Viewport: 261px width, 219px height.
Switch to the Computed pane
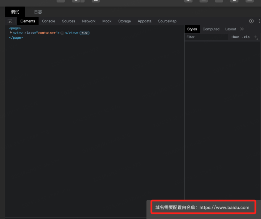pos(211,29)
